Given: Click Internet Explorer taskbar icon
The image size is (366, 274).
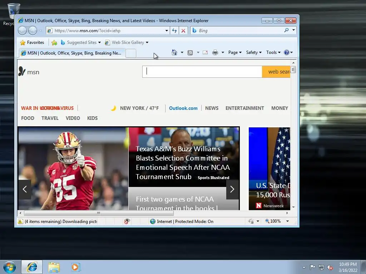Looking at the screenshot, I should pyautogui.click(x=32, y=267).
